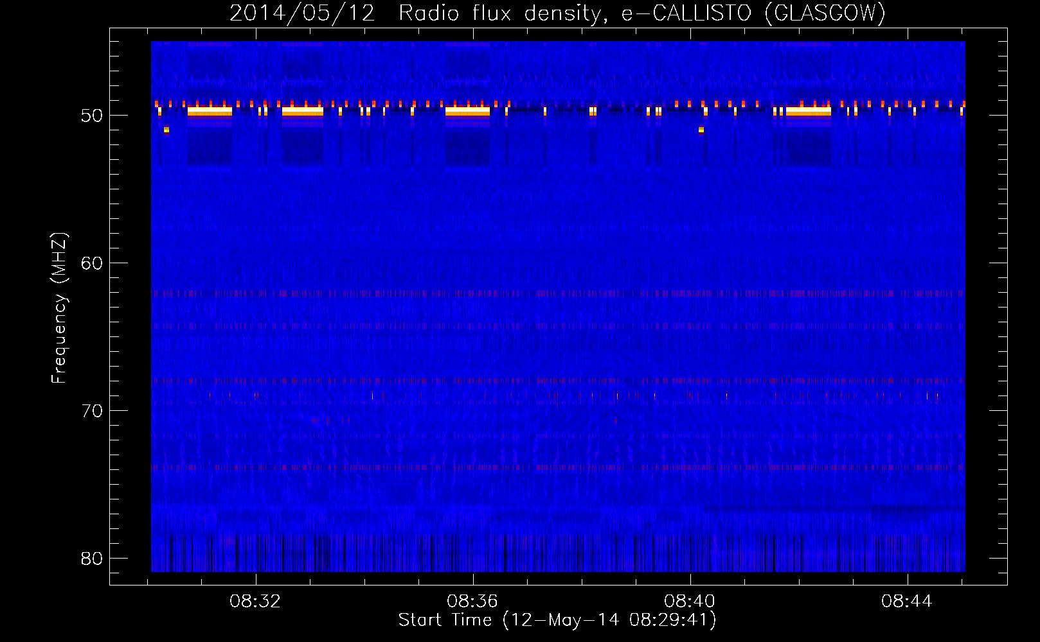Click the 08:32 time tick label

[x=255, y=602]
